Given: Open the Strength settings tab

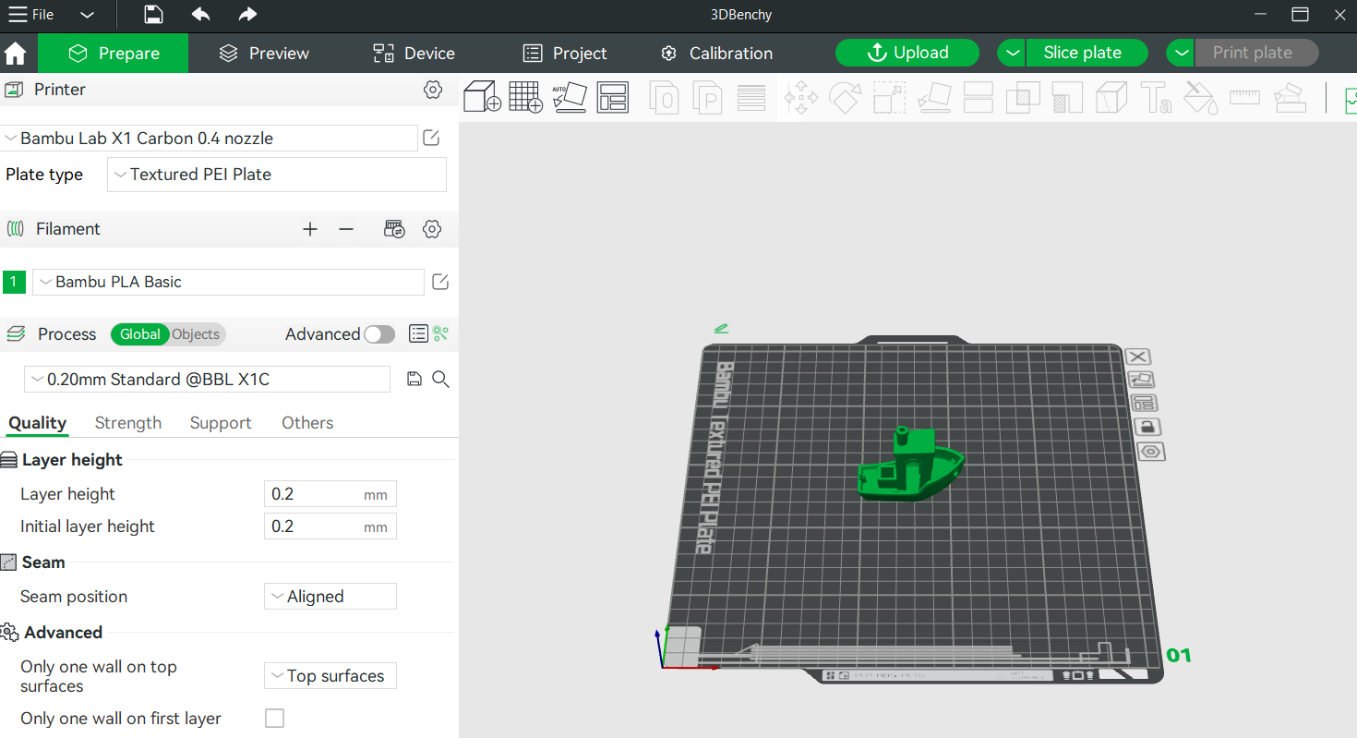Looking at the screenshot, I should [x=128, y=423].
